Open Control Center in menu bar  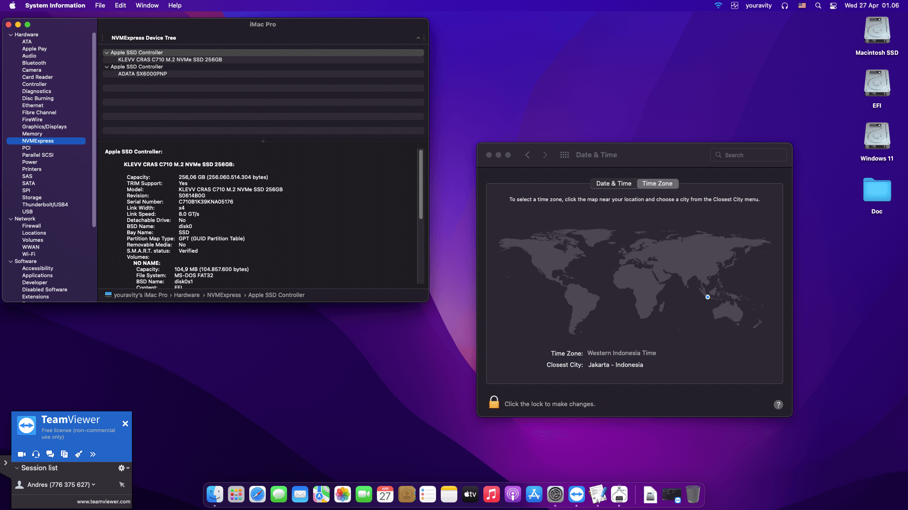pyautogui.click(x=833, y=6)
